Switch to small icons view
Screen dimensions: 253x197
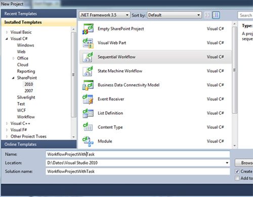207,15
